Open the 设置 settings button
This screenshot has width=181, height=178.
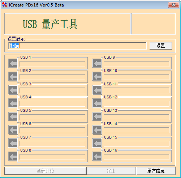click(161, 46)
